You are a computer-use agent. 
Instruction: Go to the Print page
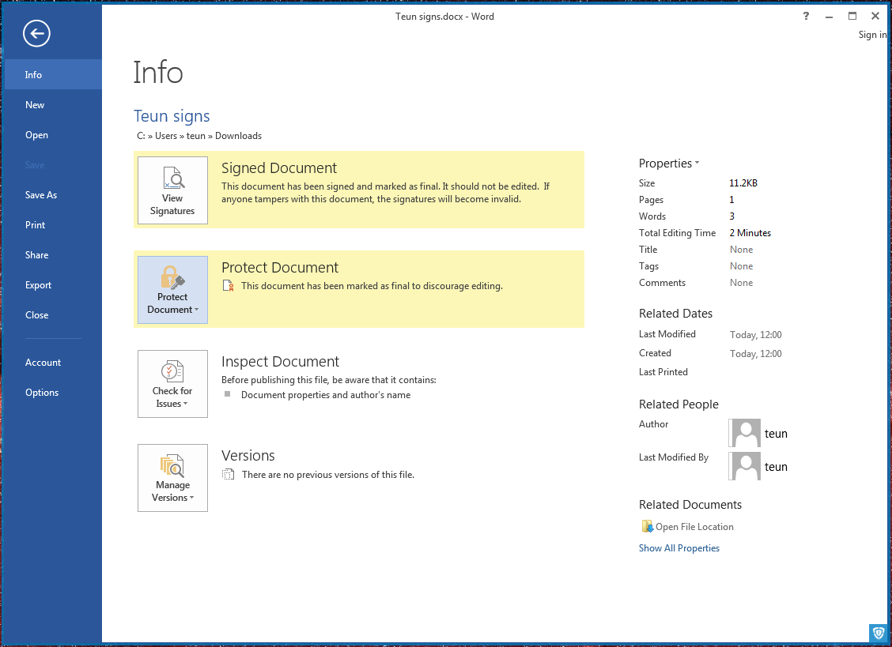tap(36, 225)
